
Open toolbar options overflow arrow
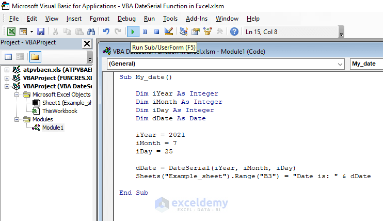pos(342,32)
